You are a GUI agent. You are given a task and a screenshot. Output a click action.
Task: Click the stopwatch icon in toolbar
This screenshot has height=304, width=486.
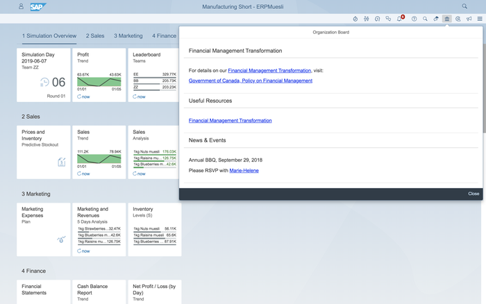pos(355,19)
